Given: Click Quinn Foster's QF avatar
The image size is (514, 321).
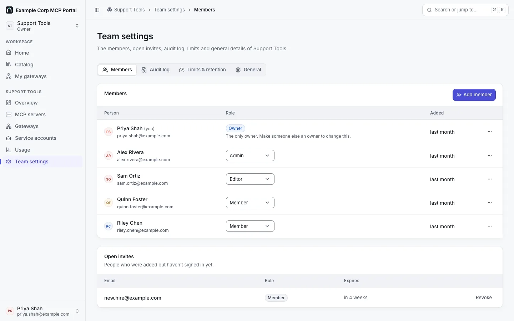Looking at the screenshot, I should 109,203.
